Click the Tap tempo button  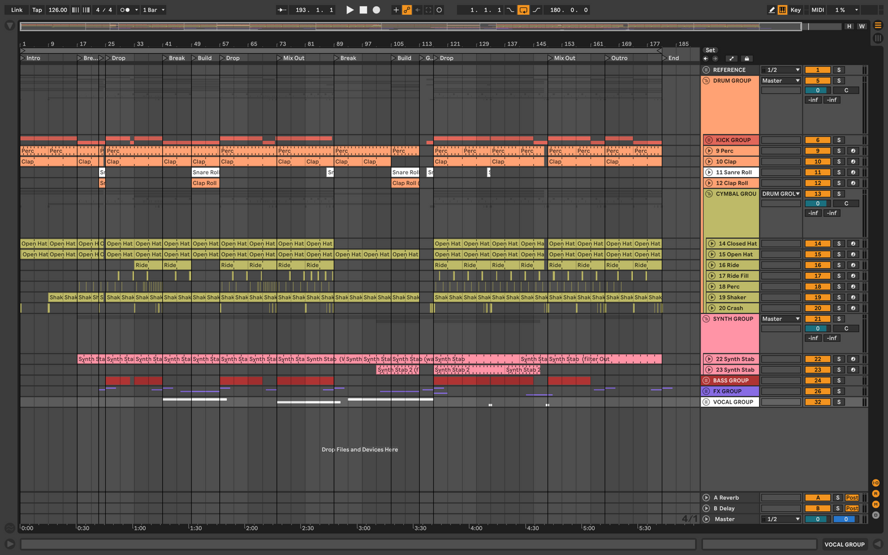[x=37, y=10]
